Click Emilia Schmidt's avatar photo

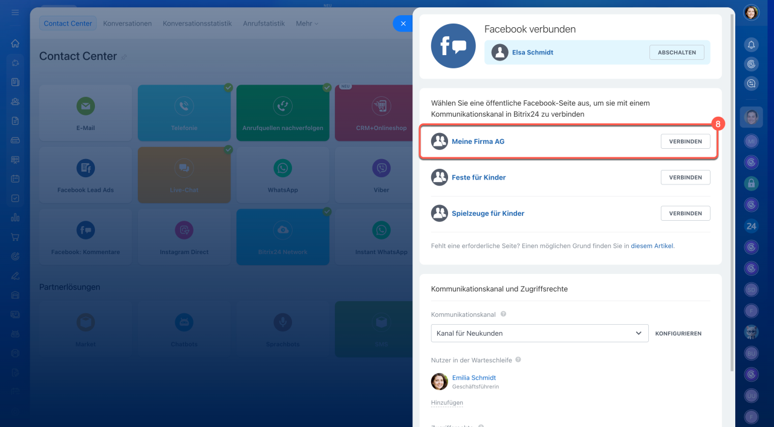coord(440,382)
